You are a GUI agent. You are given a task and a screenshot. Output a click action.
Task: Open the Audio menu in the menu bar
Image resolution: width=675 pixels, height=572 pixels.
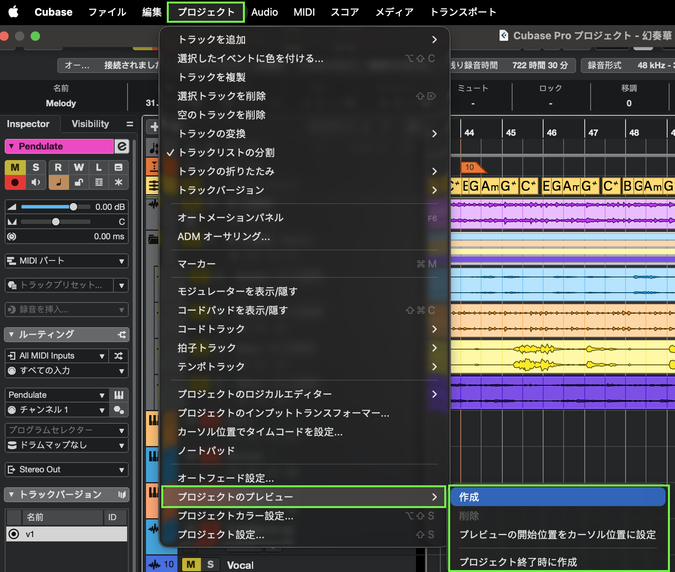(x=264, y=12)
